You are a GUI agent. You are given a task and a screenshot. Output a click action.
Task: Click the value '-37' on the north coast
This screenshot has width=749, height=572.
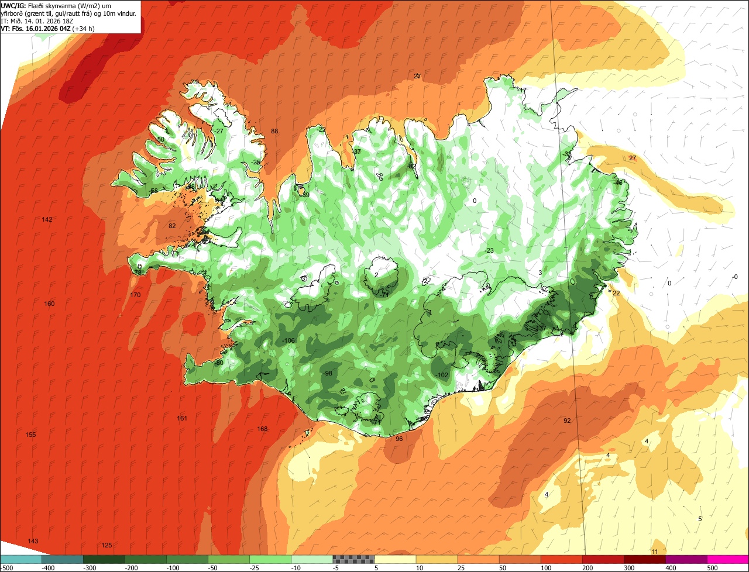point(356,152)
